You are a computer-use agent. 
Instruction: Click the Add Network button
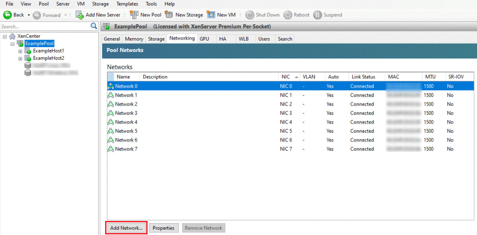126,228
